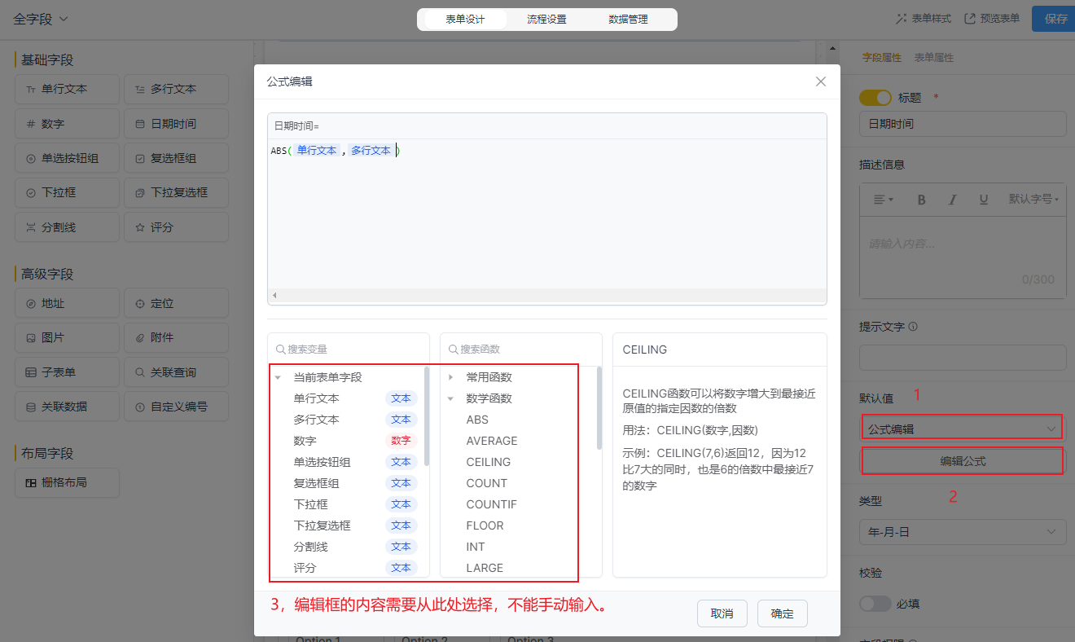This screenshot has width=1075, height=642.
Task: Click the 保存 button at top right
Action: coord(1054,19)
